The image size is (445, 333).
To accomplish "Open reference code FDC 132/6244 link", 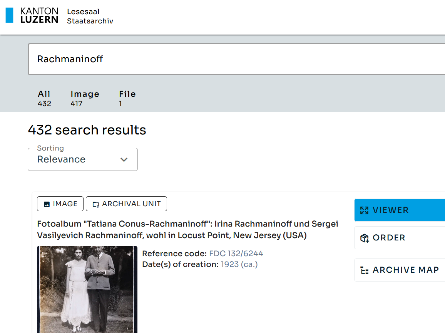I will 236,253.
